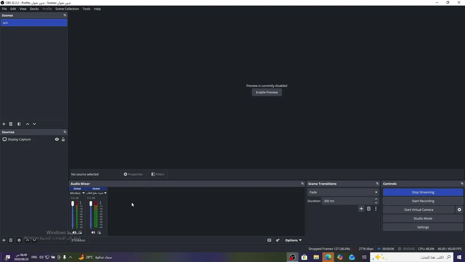The image size is (465, 262).
Task: Open the Tools menu
Action: click(86, 9)
